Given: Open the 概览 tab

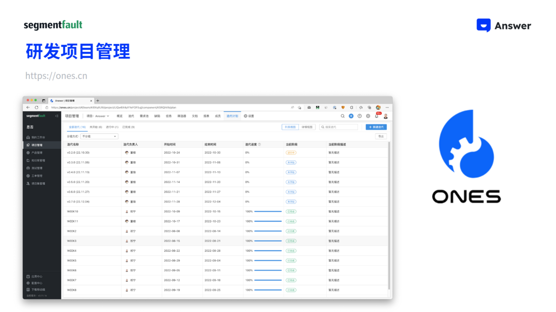Looking at the screenshot, I should coord(120,116).
